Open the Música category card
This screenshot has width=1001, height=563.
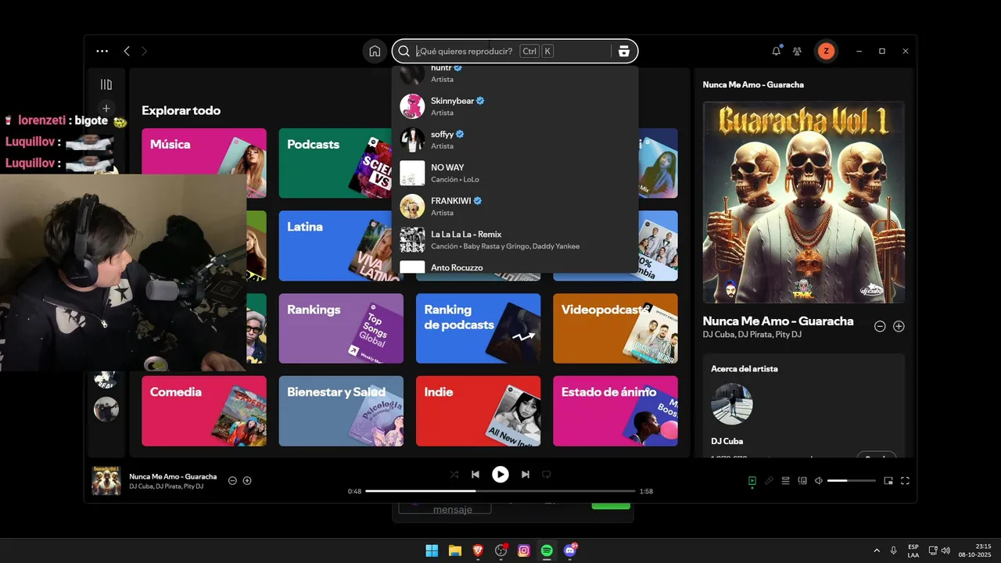point(204,163)
